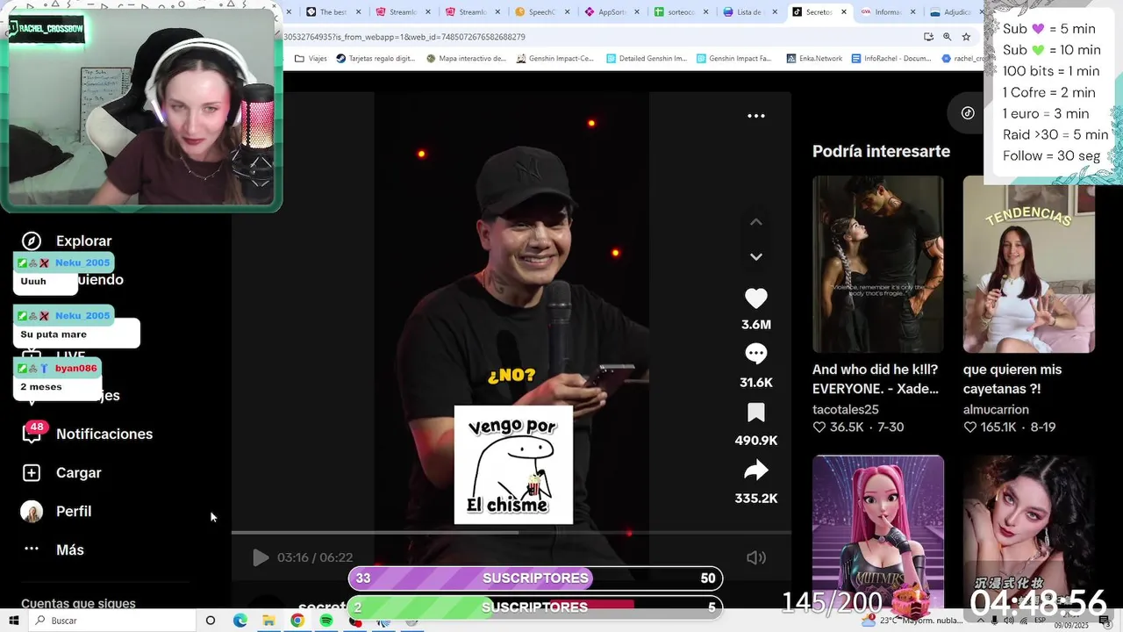Launch Microsoft Edge from taskbar
This screenshot has height=632, width=1123.
coord(240,621)
